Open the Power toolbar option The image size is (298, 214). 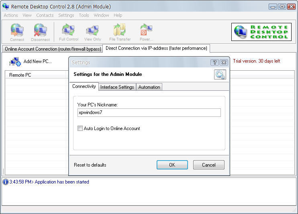(146, 32)
